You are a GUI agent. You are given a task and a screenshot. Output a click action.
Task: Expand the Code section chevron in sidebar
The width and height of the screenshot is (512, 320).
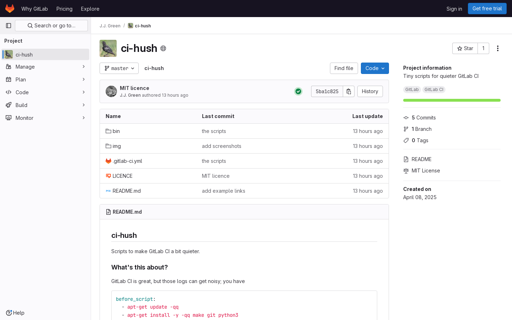click(x=84, y=92)
